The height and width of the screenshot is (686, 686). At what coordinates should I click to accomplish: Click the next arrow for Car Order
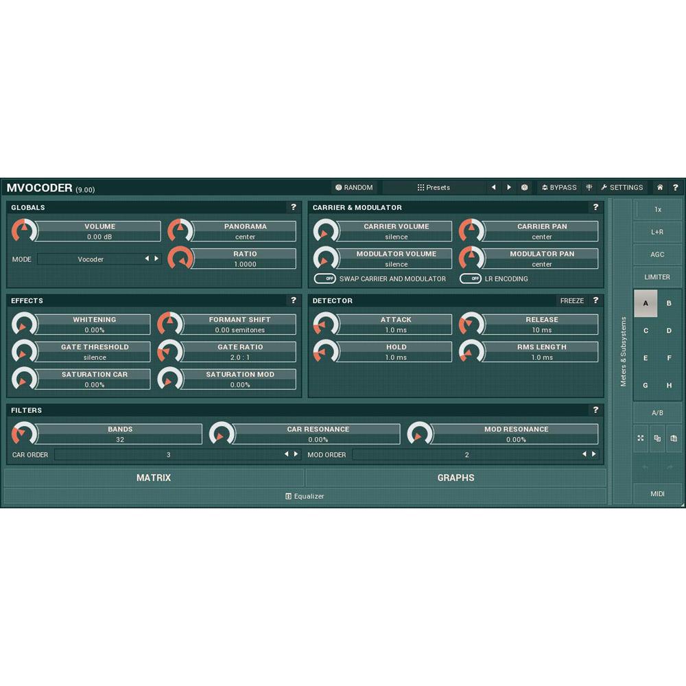coord(296,454)
